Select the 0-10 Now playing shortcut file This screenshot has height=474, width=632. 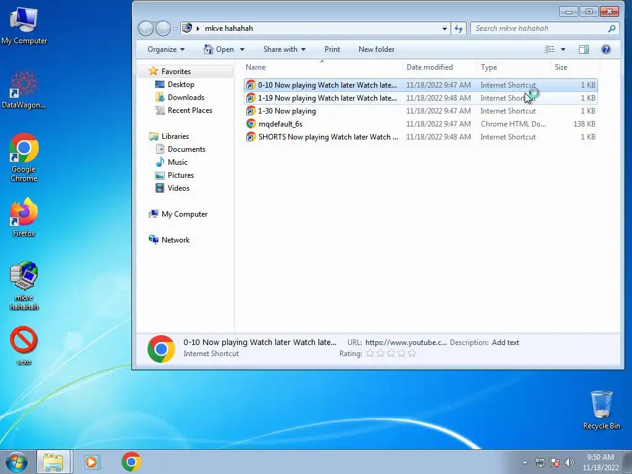(420, 85)
